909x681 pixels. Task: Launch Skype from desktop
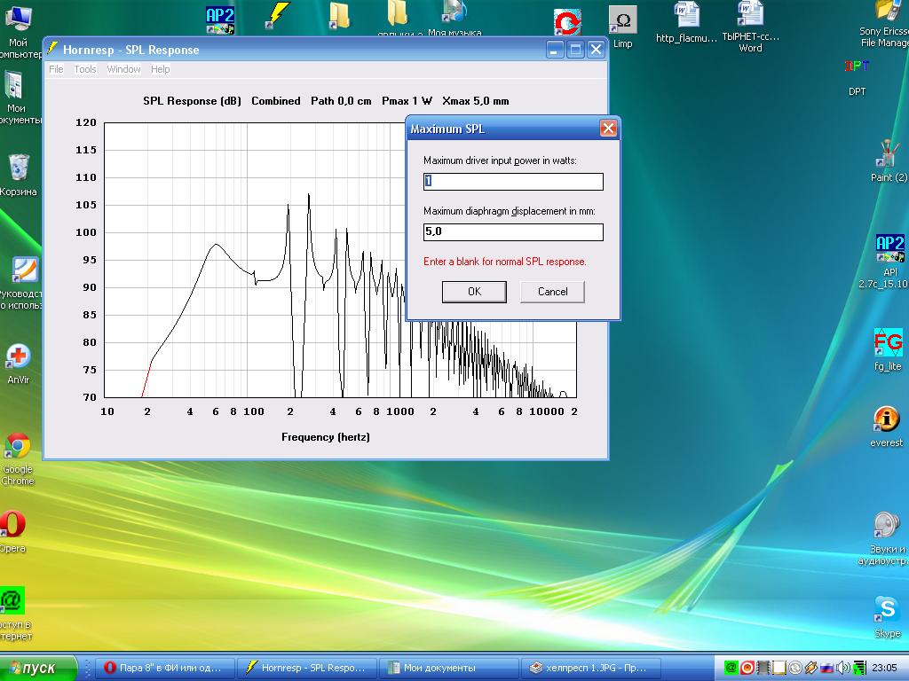[x=888, y=617]
